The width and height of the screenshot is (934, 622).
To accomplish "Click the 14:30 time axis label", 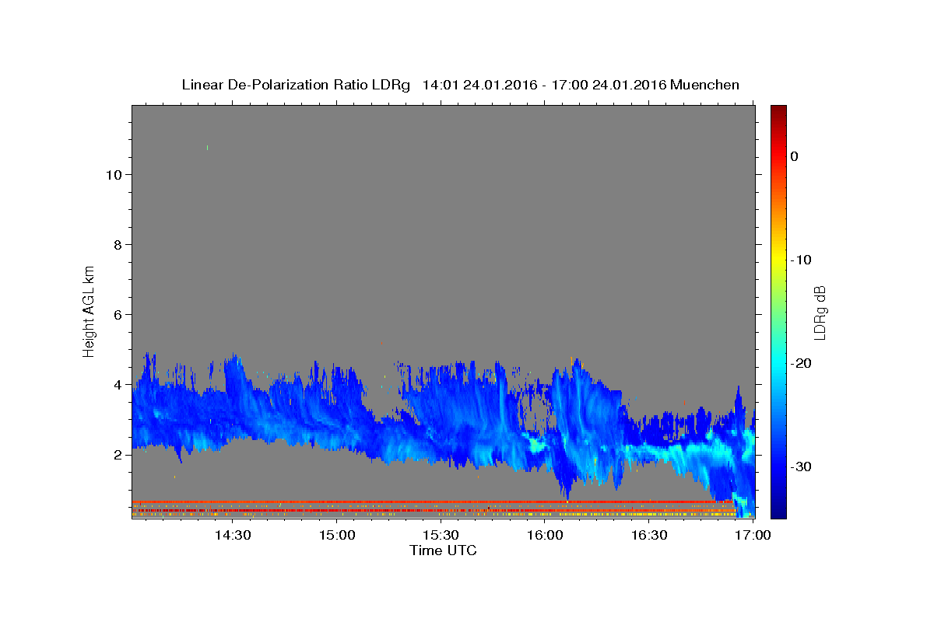I will 232,536.
